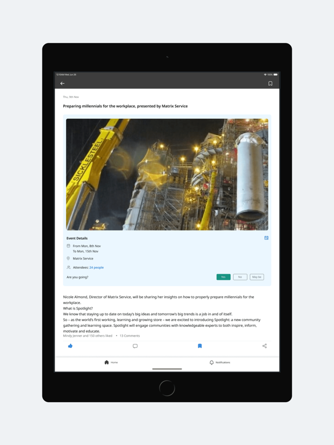Click the 'To Mon, 15th Nov' date

85,251
